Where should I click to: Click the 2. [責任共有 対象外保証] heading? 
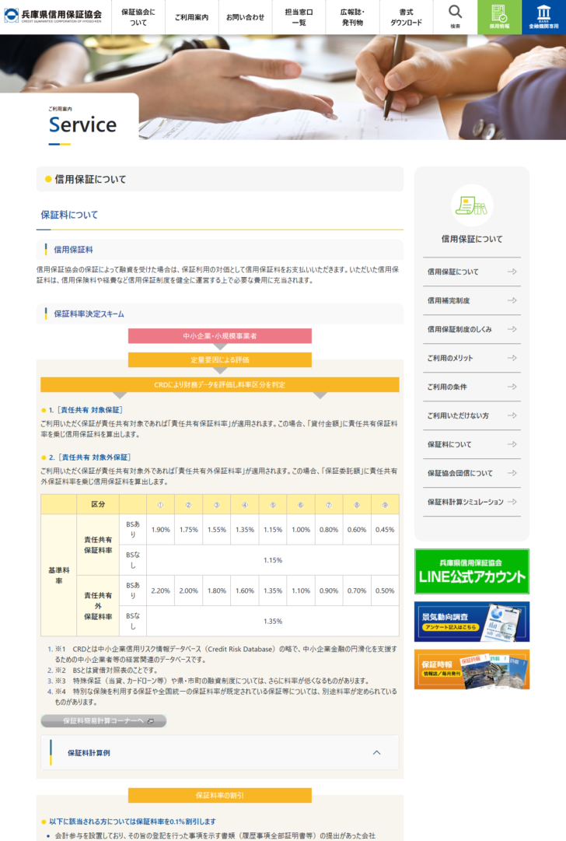click(x=90, y=457)
